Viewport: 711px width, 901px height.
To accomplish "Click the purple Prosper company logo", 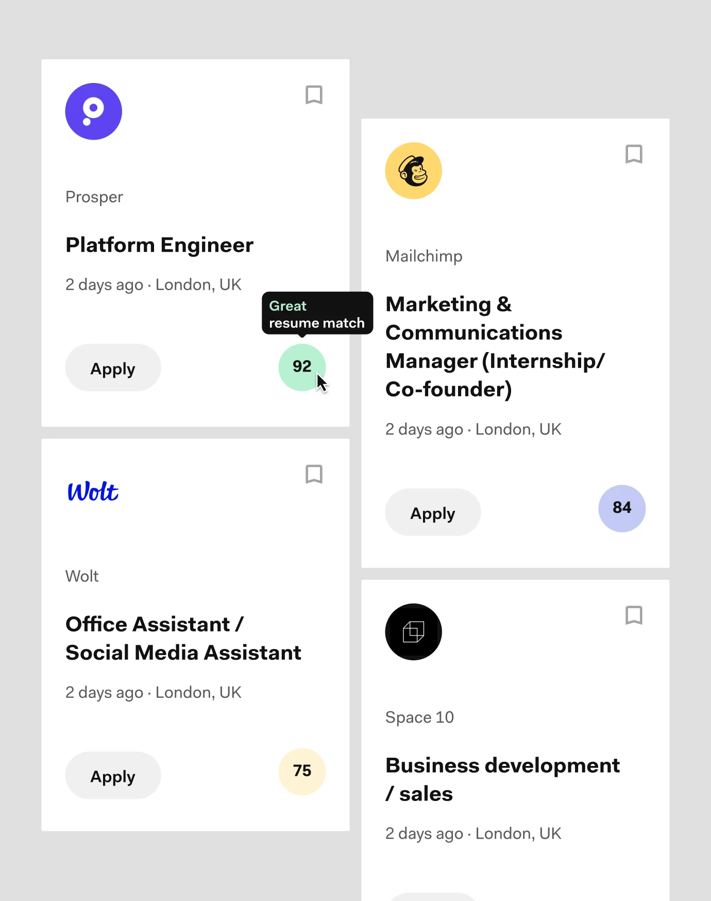I will tap(94, 111).
